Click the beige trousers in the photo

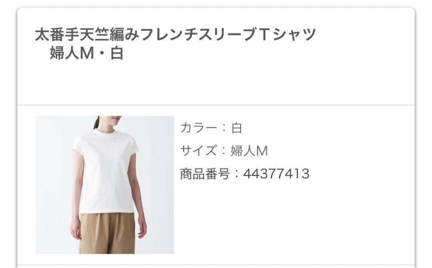pos(108,233)
